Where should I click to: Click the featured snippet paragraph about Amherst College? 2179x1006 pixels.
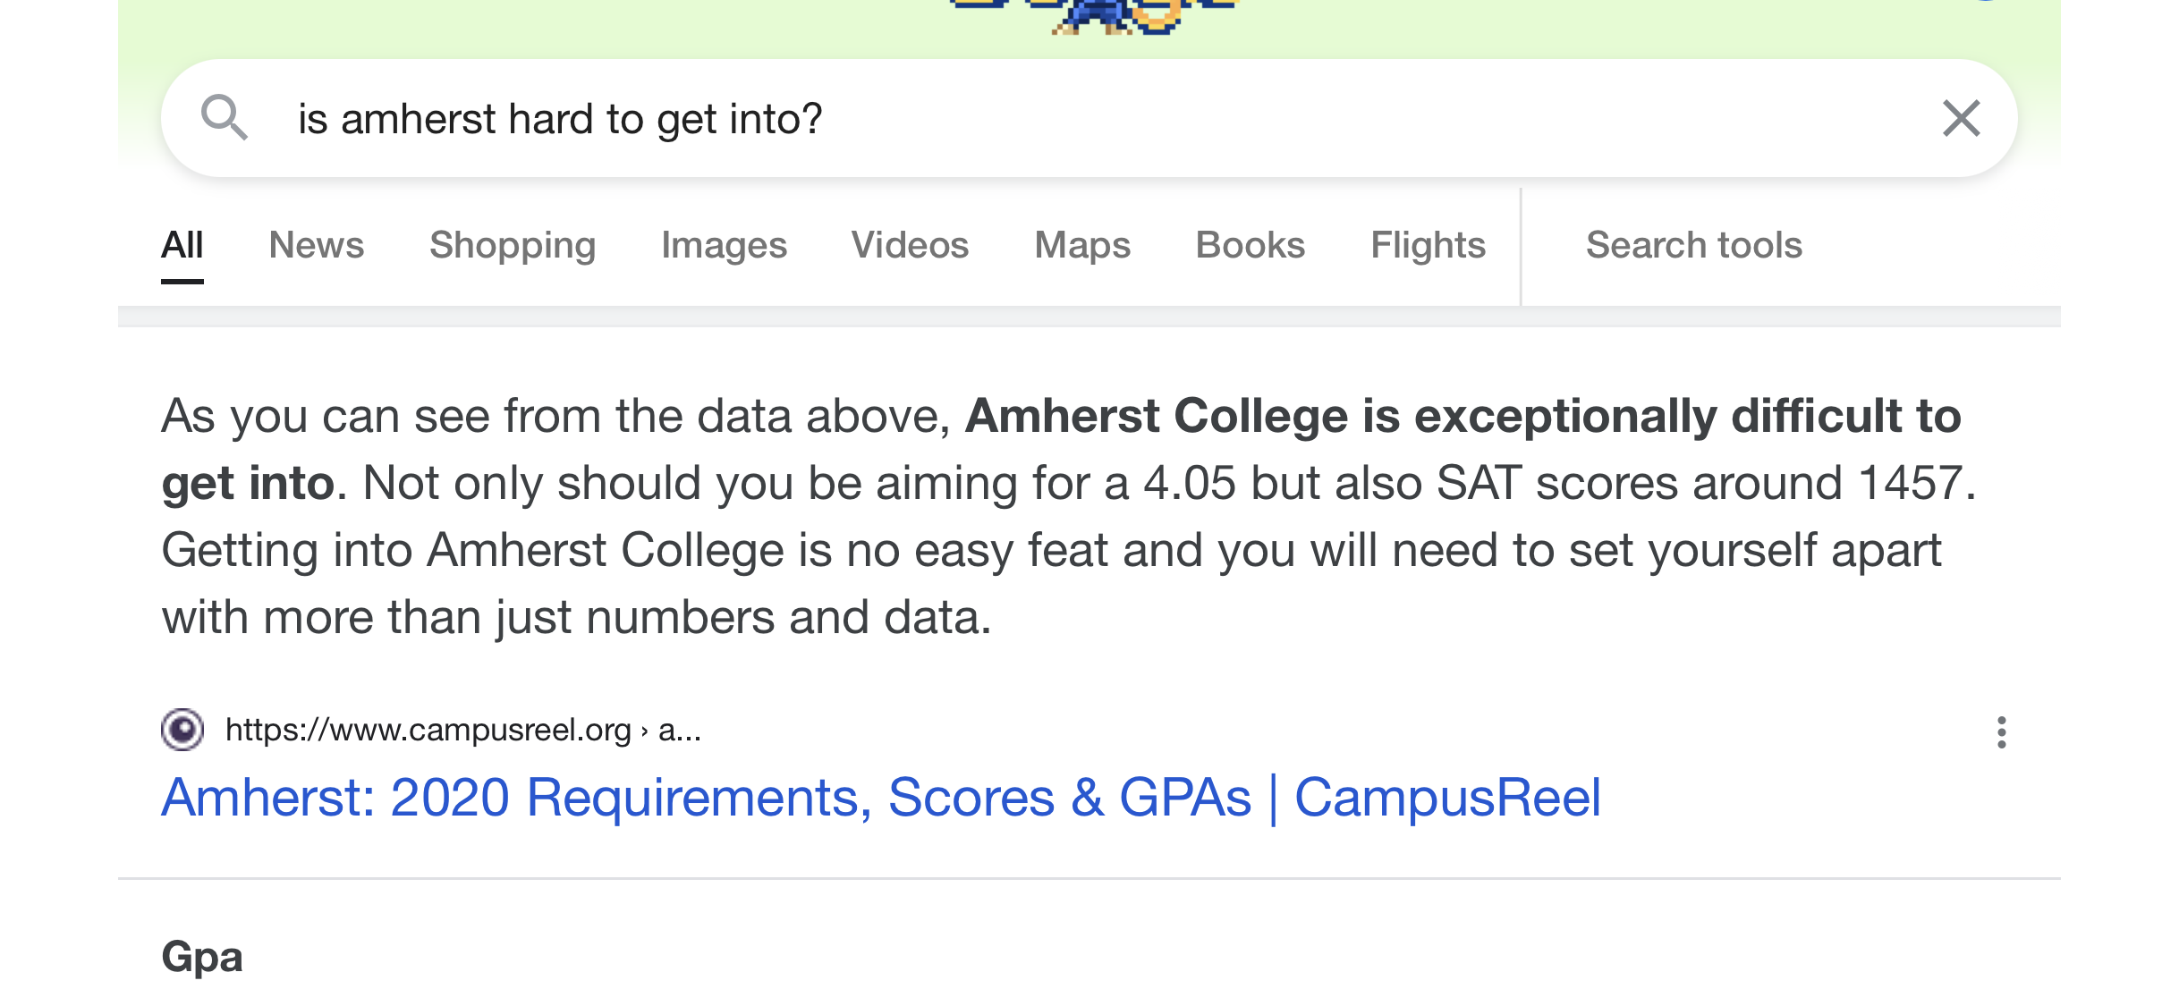[1069, 516]
